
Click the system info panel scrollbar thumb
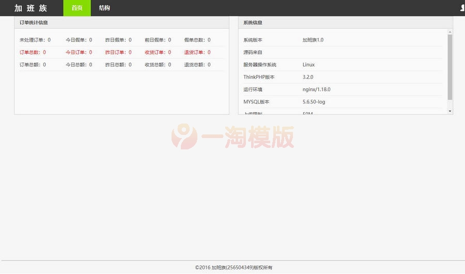[x=450, y=66]
